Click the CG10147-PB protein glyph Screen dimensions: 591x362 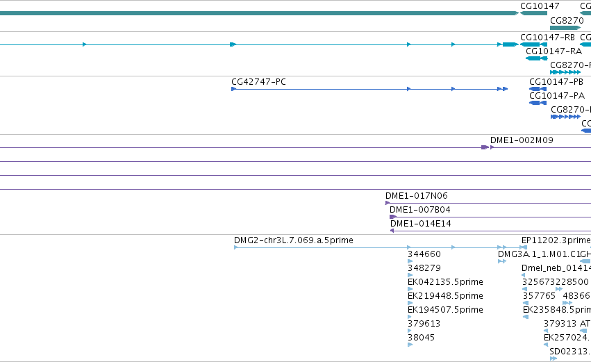pyautogui.click(x=538, y=89)
